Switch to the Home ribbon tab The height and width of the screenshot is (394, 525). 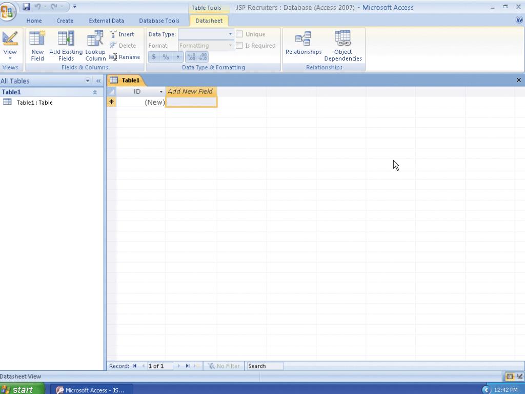tap(34, 21)
